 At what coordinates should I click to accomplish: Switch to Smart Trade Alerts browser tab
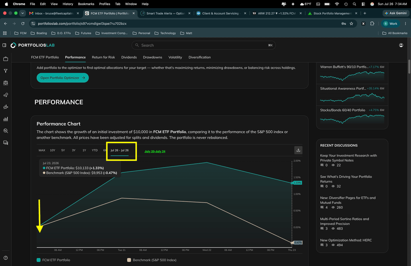[166, 13]
